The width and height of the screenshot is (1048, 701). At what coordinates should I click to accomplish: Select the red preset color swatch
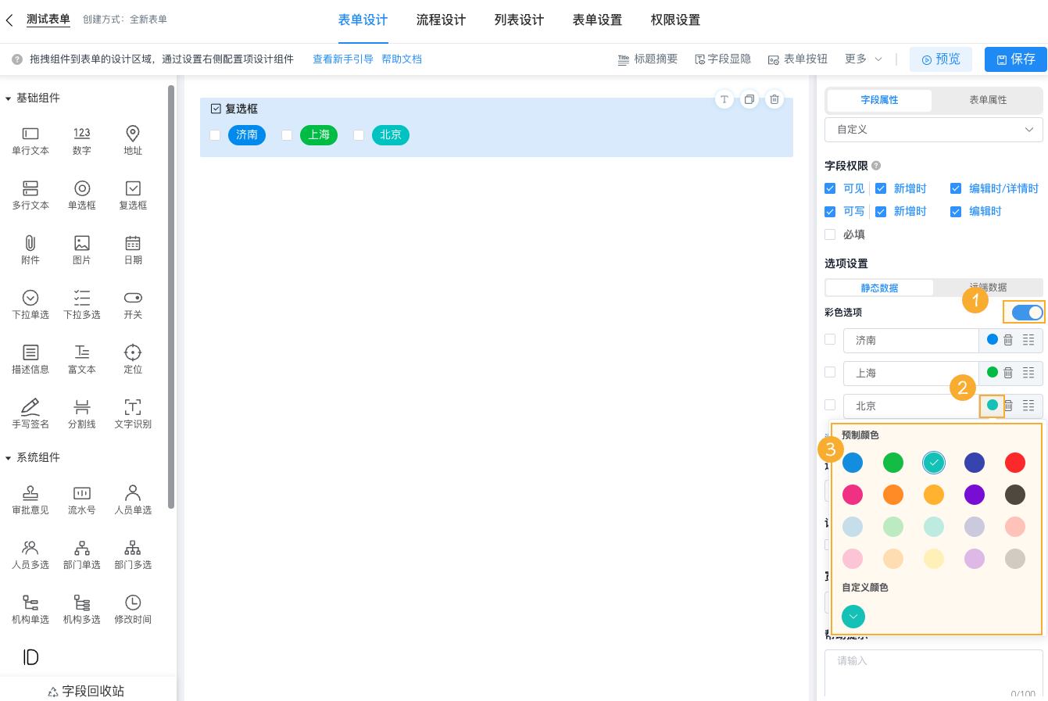pyautogui.click(x=1015, y=463)
